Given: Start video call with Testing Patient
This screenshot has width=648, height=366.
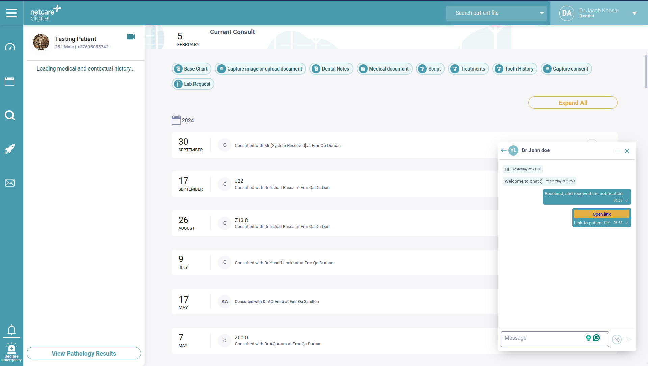Looking at the screenshot, I should click(x=131, y=37).
